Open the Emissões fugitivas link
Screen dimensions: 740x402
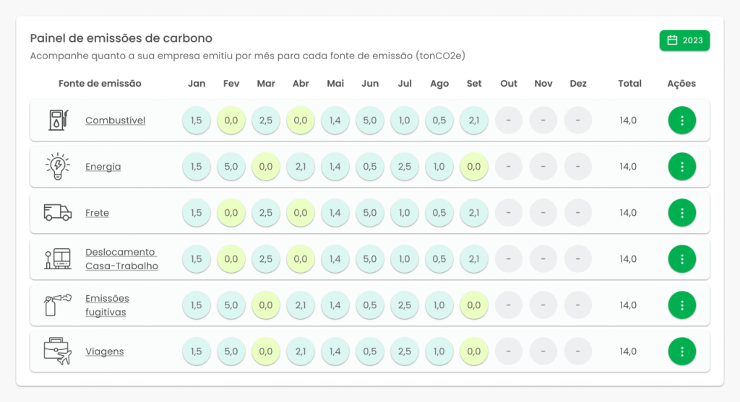(106, 305)
